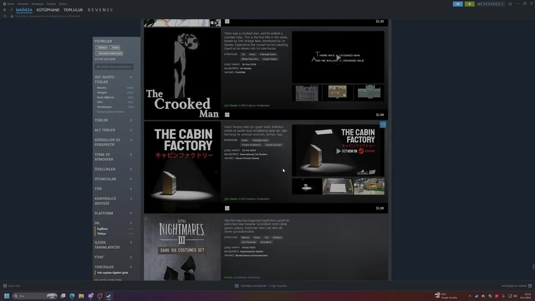535x301 pixels.
Task: Filter by Basit Eğlence genre
Action: pyautogui.click(x=115, y=97)
